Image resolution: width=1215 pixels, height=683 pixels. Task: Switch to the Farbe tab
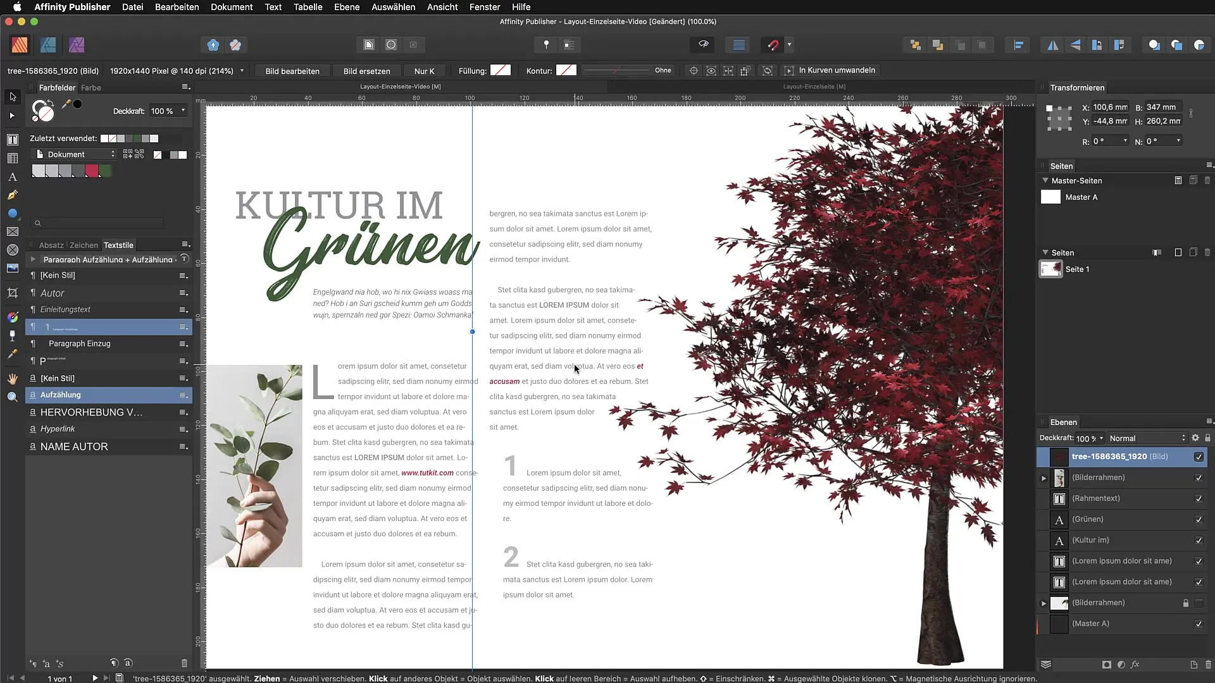(x=90, y=88)
